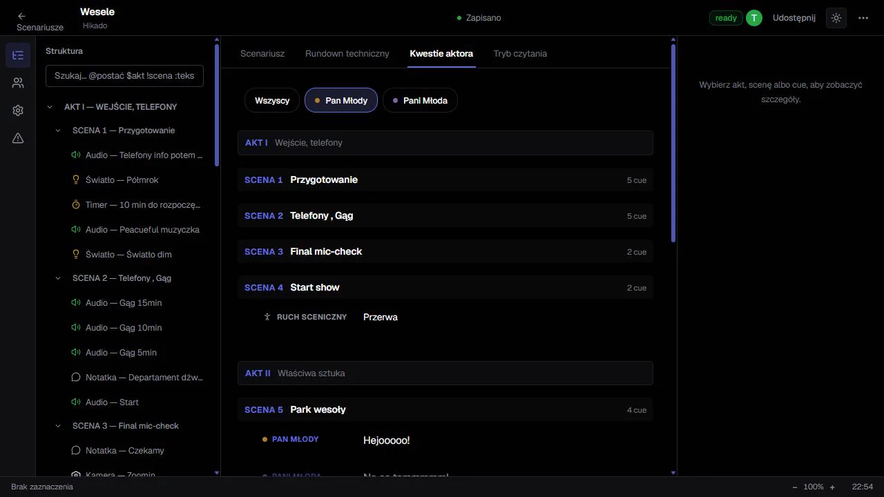This screenshot has height=497, width=884.
Task: Collapse SCENA 3 — Final mic-check in tree
Action: click(58, 426)
